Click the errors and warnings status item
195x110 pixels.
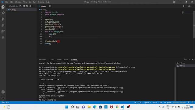[x=5, y=102]
